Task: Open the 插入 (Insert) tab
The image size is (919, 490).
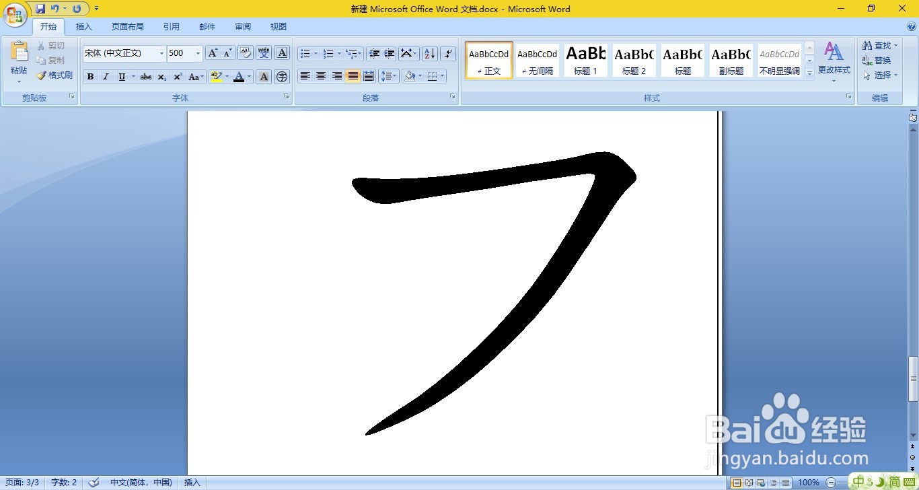Action: click(x=84, y=27)
